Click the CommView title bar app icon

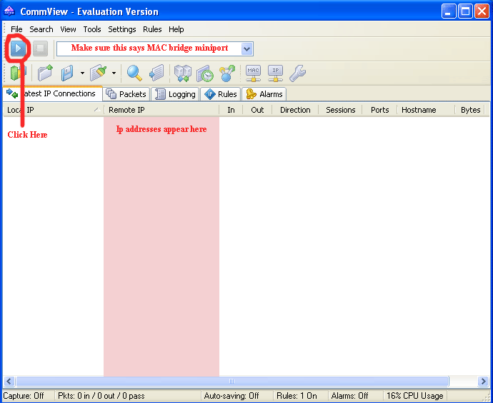pyautogui.click(x=9, y=12)
